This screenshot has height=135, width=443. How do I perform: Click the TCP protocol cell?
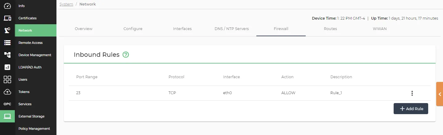pos(172,93)
